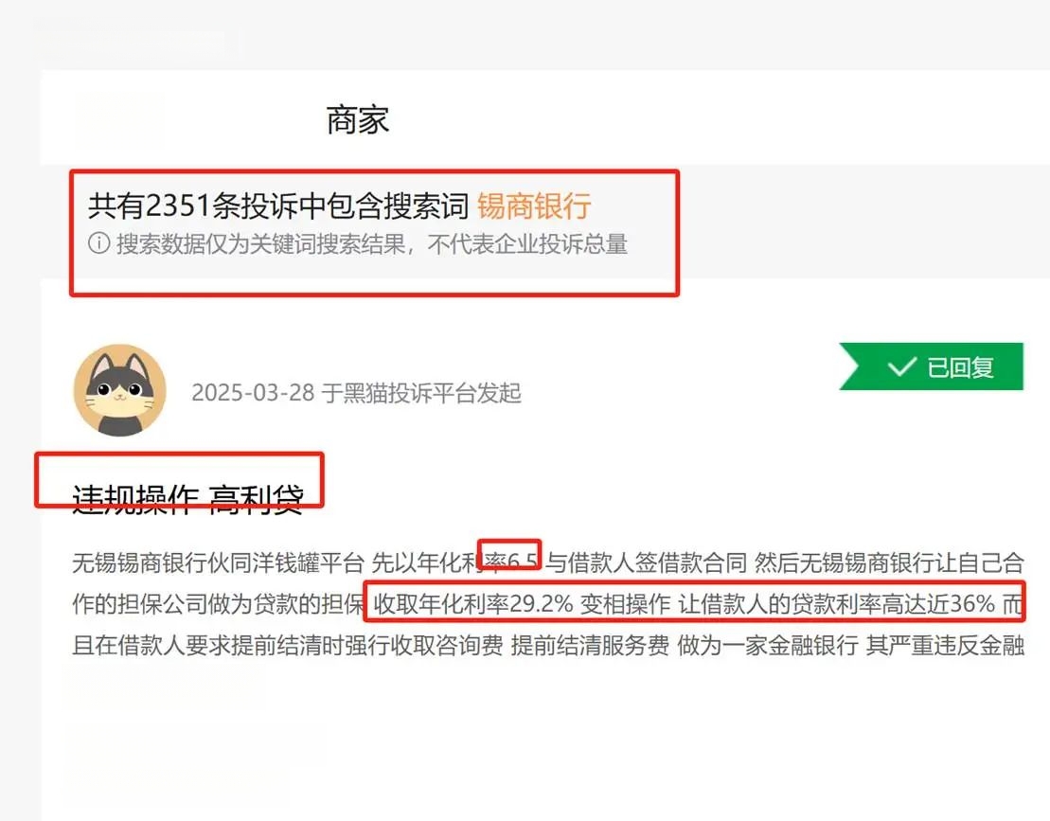Click the checkmark icon in 已回复 badge
This screenshot has width=1050, height=821.
[x=901, y=366]
